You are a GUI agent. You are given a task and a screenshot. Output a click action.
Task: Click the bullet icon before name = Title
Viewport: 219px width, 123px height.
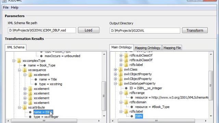tap(36, 79)
